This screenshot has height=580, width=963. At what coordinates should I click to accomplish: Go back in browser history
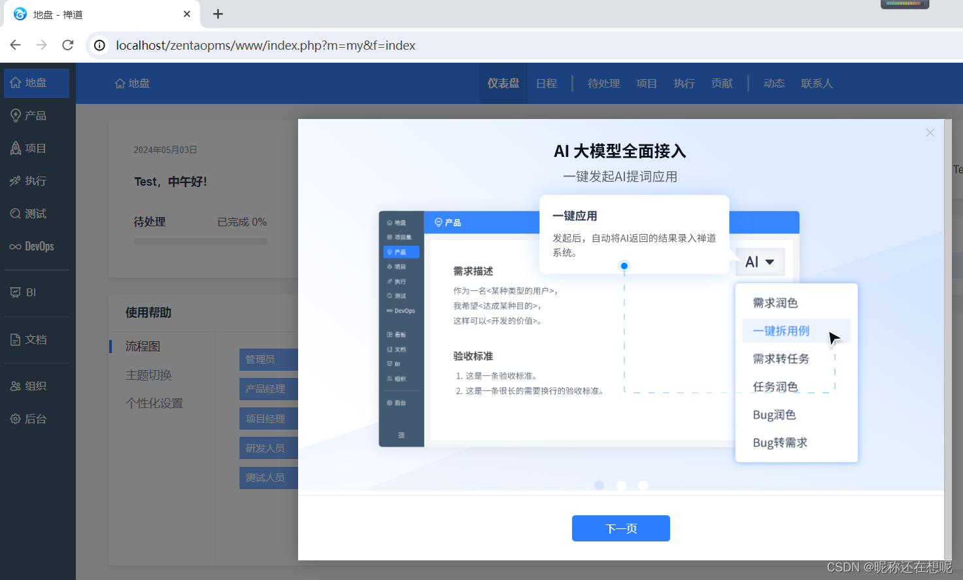[x=16, y=45]
